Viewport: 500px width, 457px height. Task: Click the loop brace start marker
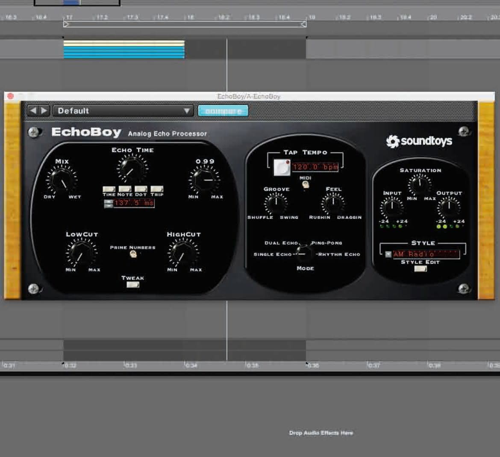[x=66, y=24]
